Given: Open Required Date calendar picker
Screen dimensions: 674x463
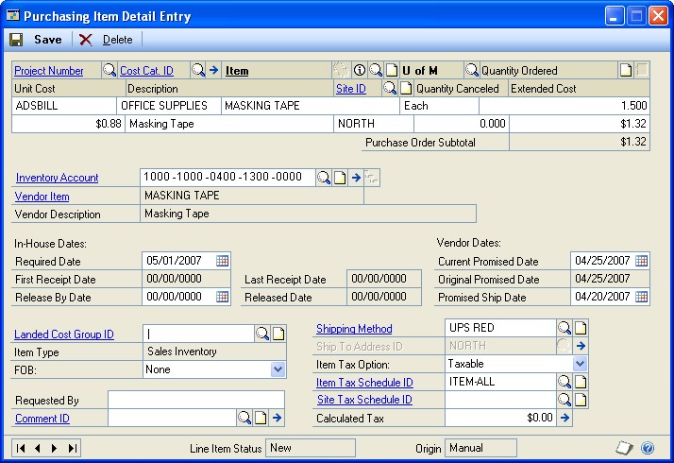Looking at the screenshot, I should pyautogui.click(x=222, y=261).
